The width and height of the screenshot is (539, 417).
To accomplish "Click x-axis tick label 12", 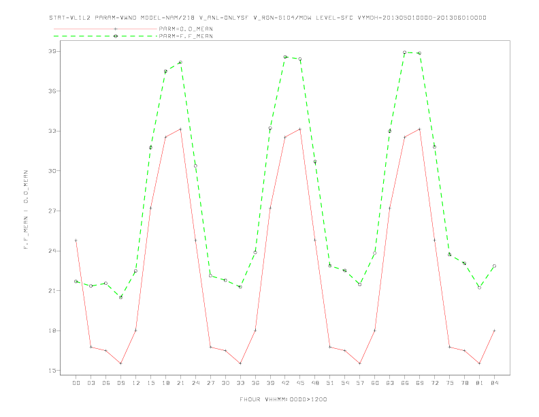I will tap(136, 383).
